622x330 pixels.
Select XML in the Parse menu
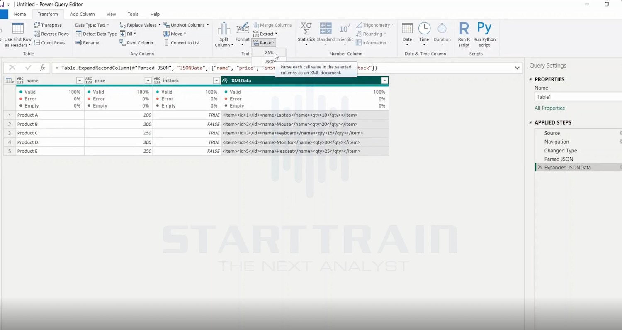pos(269,52)
